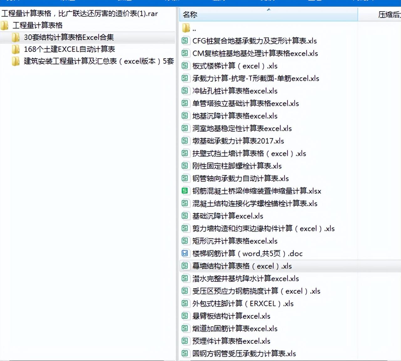Screen dimensions: 401x361
Task: Click the Word doc icon of 楼梯钢筋计算
Action: pyautogui.click(x=185, y=254)
